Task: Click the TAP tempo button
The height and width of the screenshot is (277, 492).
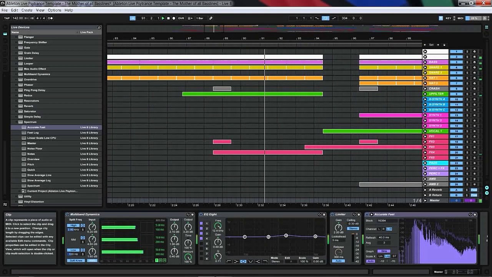Action: click(7, 18)
